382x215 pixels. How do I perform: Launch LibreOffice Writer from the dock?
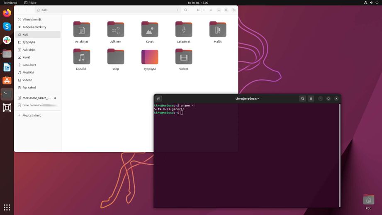click(x=7, y=67)
